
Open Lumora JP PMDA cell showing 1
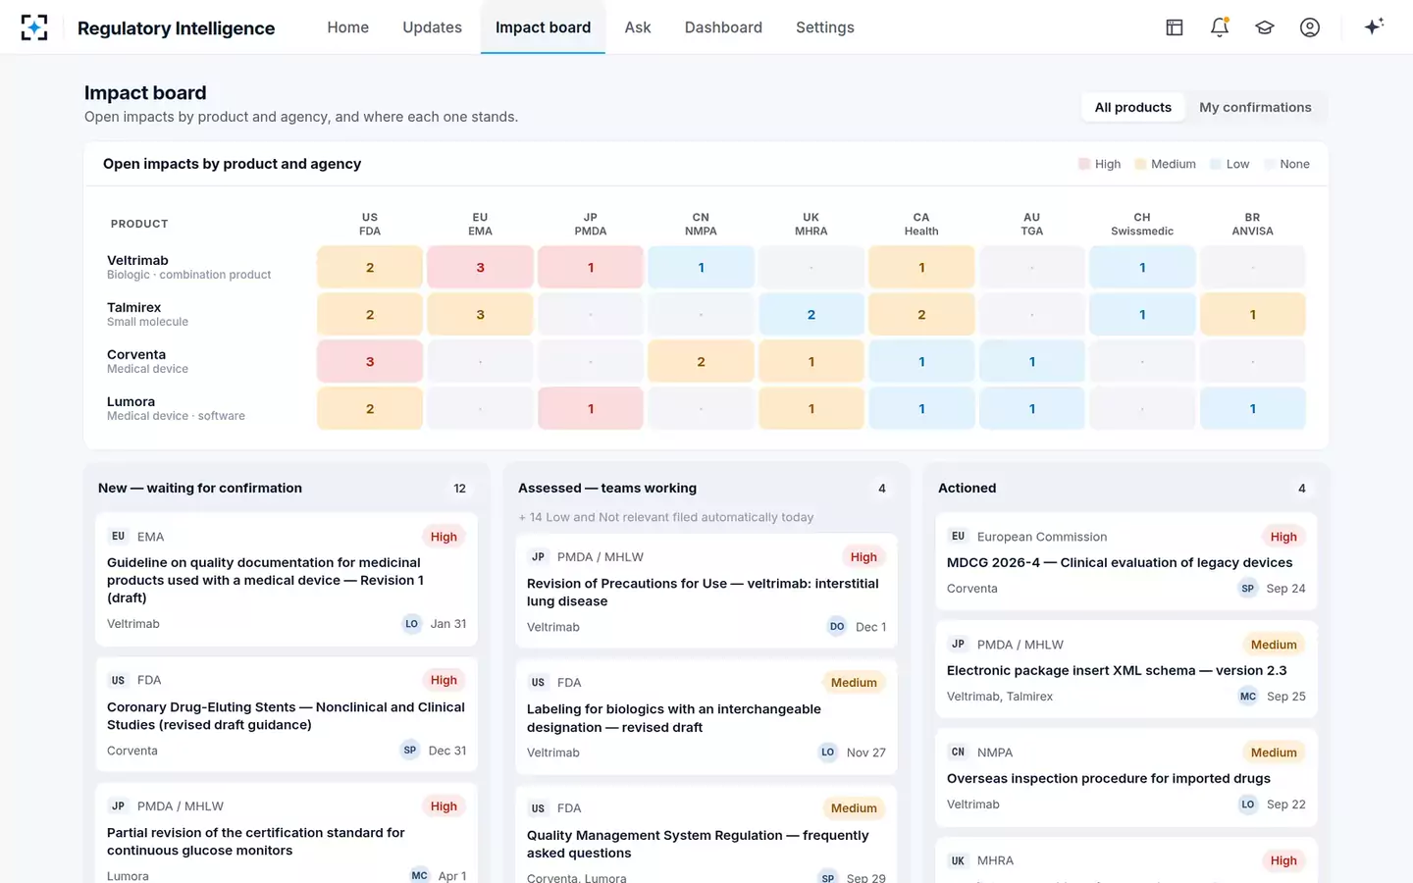click(x=591, y=408)
